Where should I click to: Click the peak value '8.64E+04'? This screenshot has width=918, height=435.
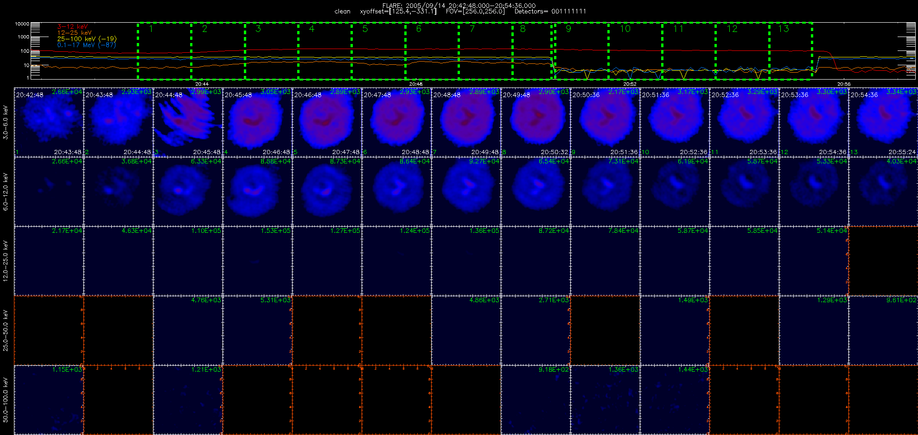point(415,161)
